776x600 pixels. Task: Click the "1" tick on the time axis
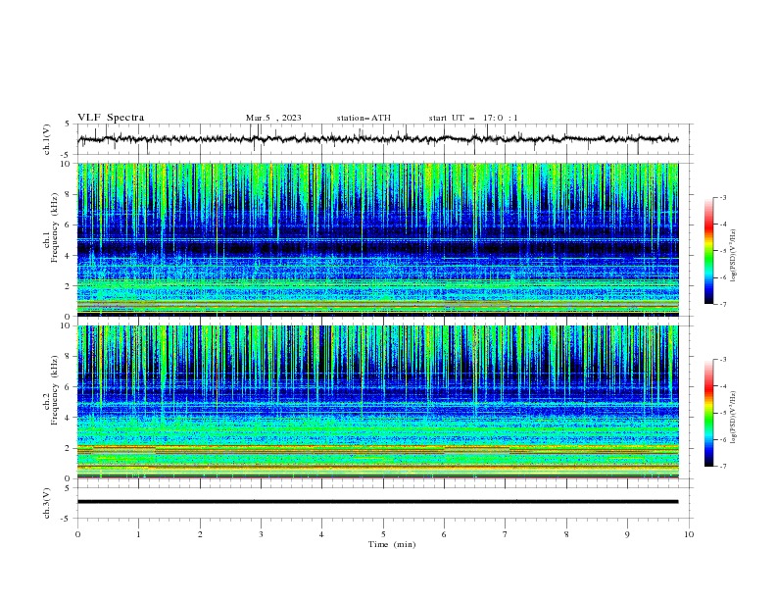pyautogui.click(x=138, y=534)
